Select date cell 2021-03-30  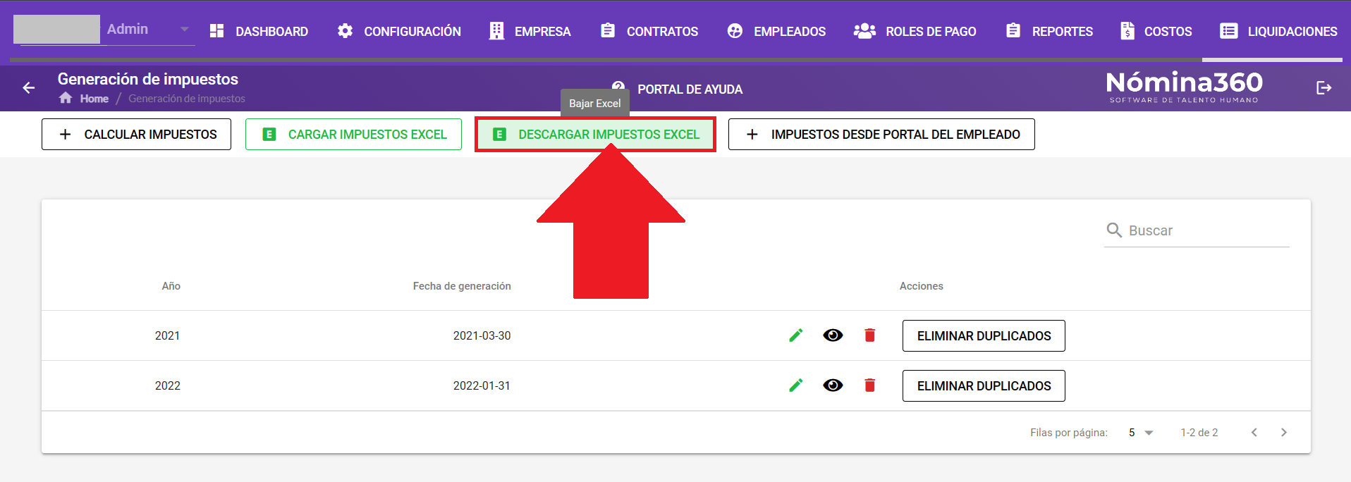point(482,335)
